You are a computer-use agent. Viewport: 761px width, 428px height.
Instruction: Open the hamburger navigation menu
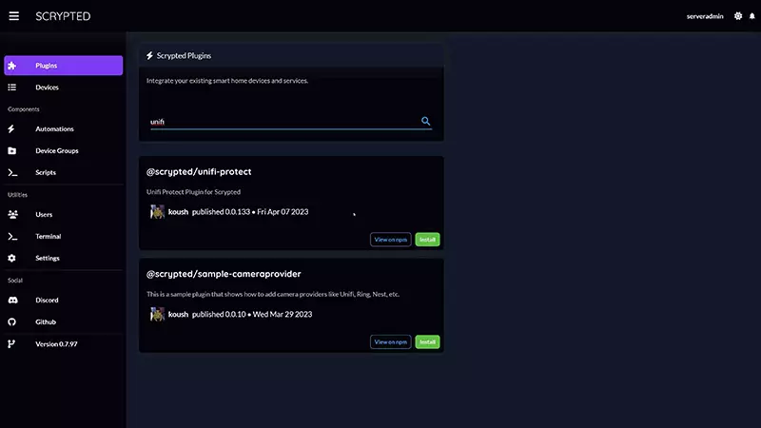[x=13, y=16]
